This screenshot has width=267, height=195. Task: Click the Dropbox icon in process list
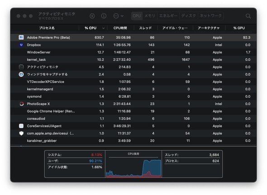click(21, 45)
